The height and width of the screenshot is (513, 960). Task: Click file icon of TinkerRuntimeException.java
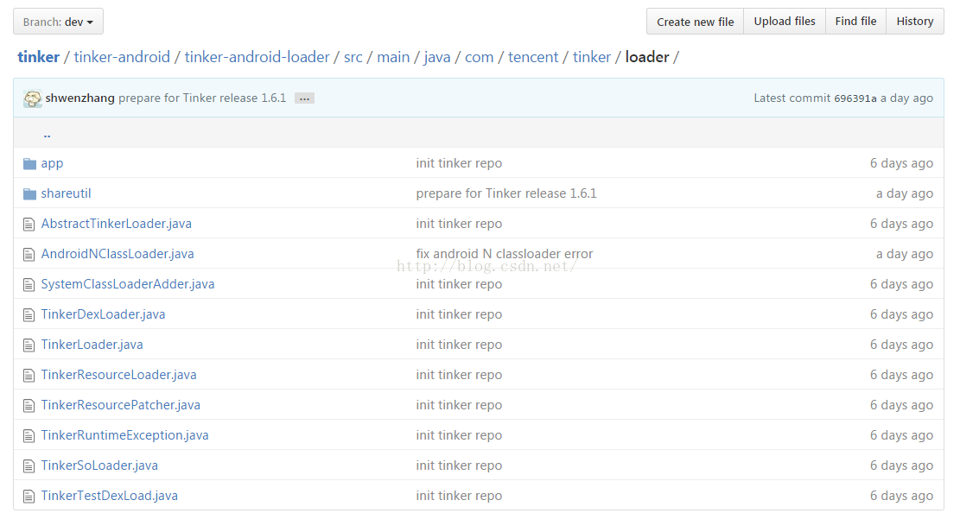coord(29,436)
